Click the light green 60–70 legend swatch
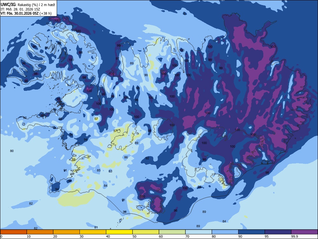This screenshot has height=239, width=318. click(x=172, y=232)
